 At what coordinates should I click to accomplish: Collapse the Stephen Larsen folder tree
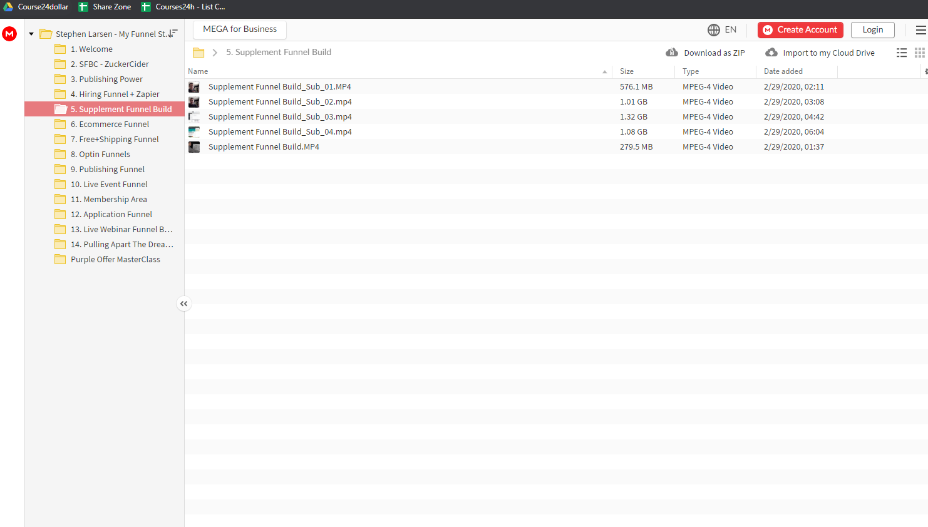coord(31,34)
